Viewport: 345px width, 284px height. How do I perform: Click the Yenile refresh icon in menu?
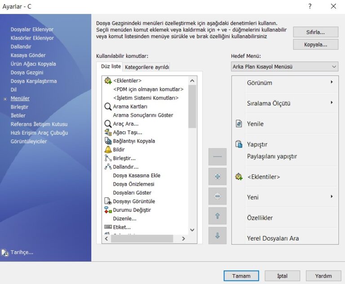click(239, 124)
